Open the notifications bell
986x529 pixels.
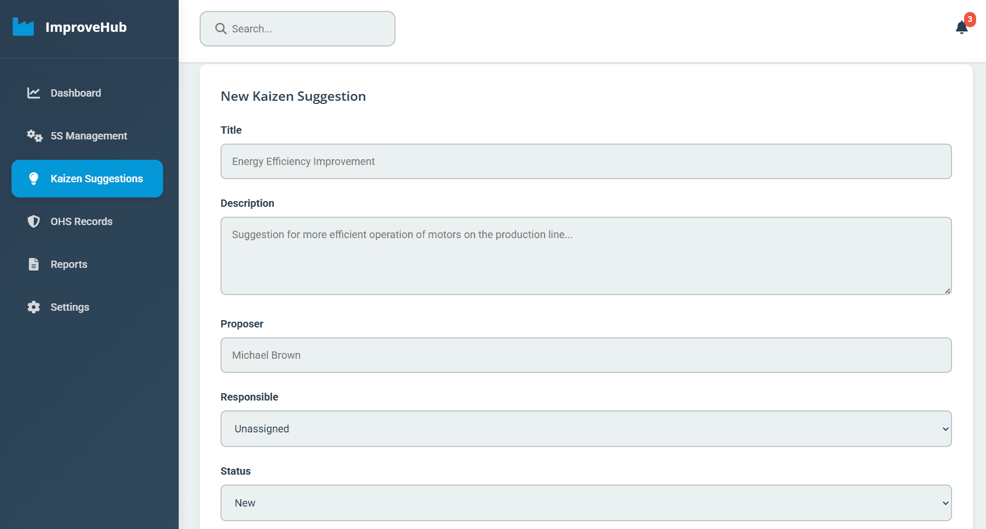(961, 28)
